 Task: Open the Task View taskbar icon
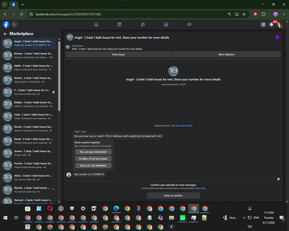click(x=16, y=218)
